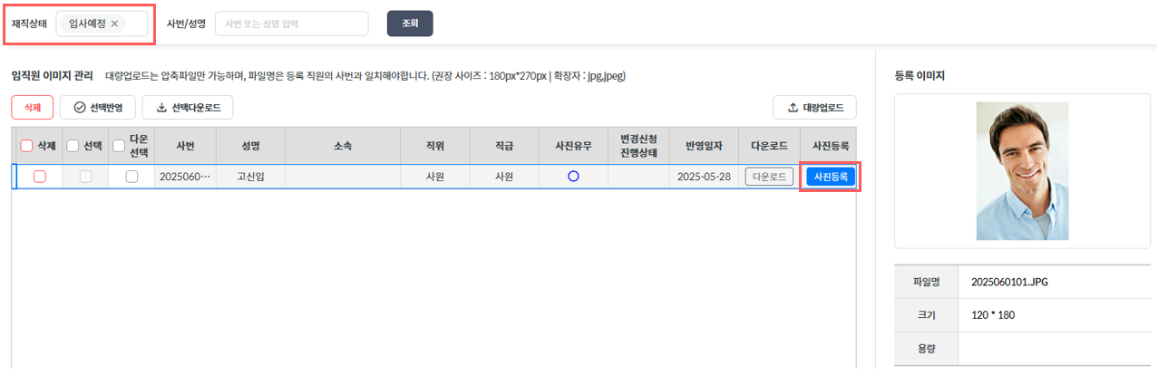This screenshot has height=375, width=1158.
Task: Click the 변경신청 진행상태 column header
Action: pyautogui.click(x=638, y=145)
